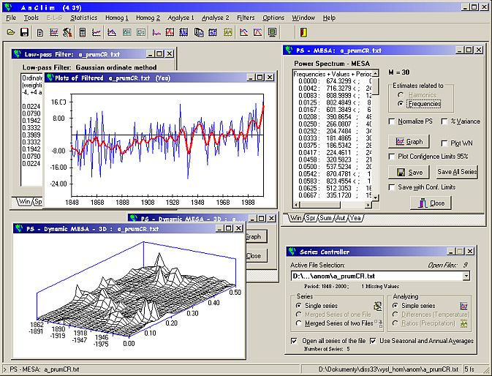The image size is (492, 376).
Task: Click the document page toolbar icon
Action: [x=40, y=32]
